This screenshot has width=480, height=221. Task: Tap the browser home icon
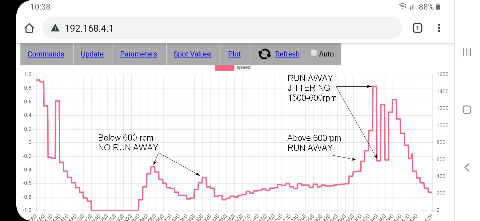click(29, 28)
